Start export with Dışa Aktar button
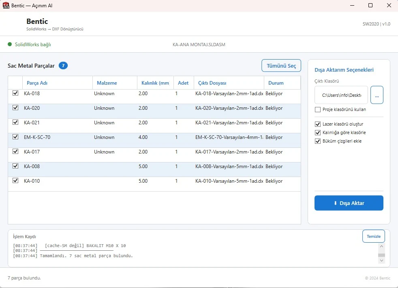 [x=349, y=203]
